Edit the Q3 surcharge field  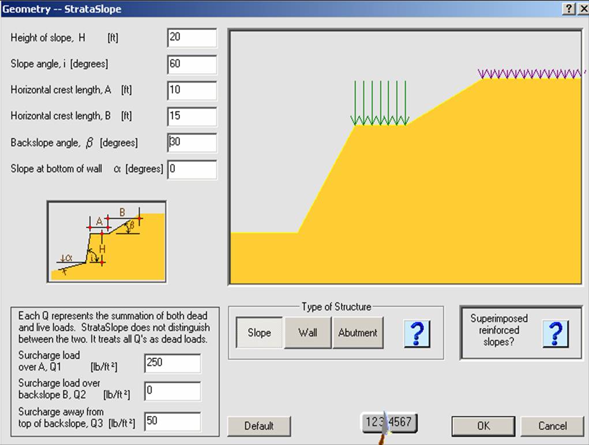click(x=172, y=421)
